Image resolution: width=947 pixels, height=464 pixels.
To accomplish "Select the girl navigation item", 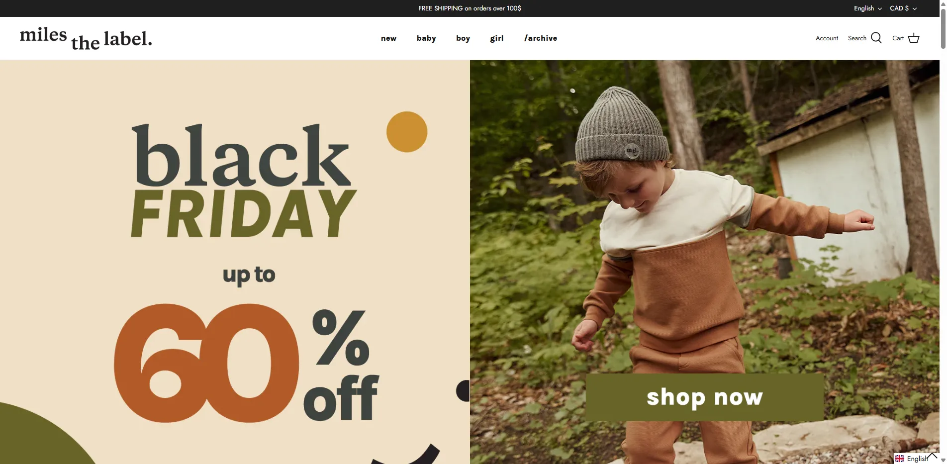I will tap(497, 38).
